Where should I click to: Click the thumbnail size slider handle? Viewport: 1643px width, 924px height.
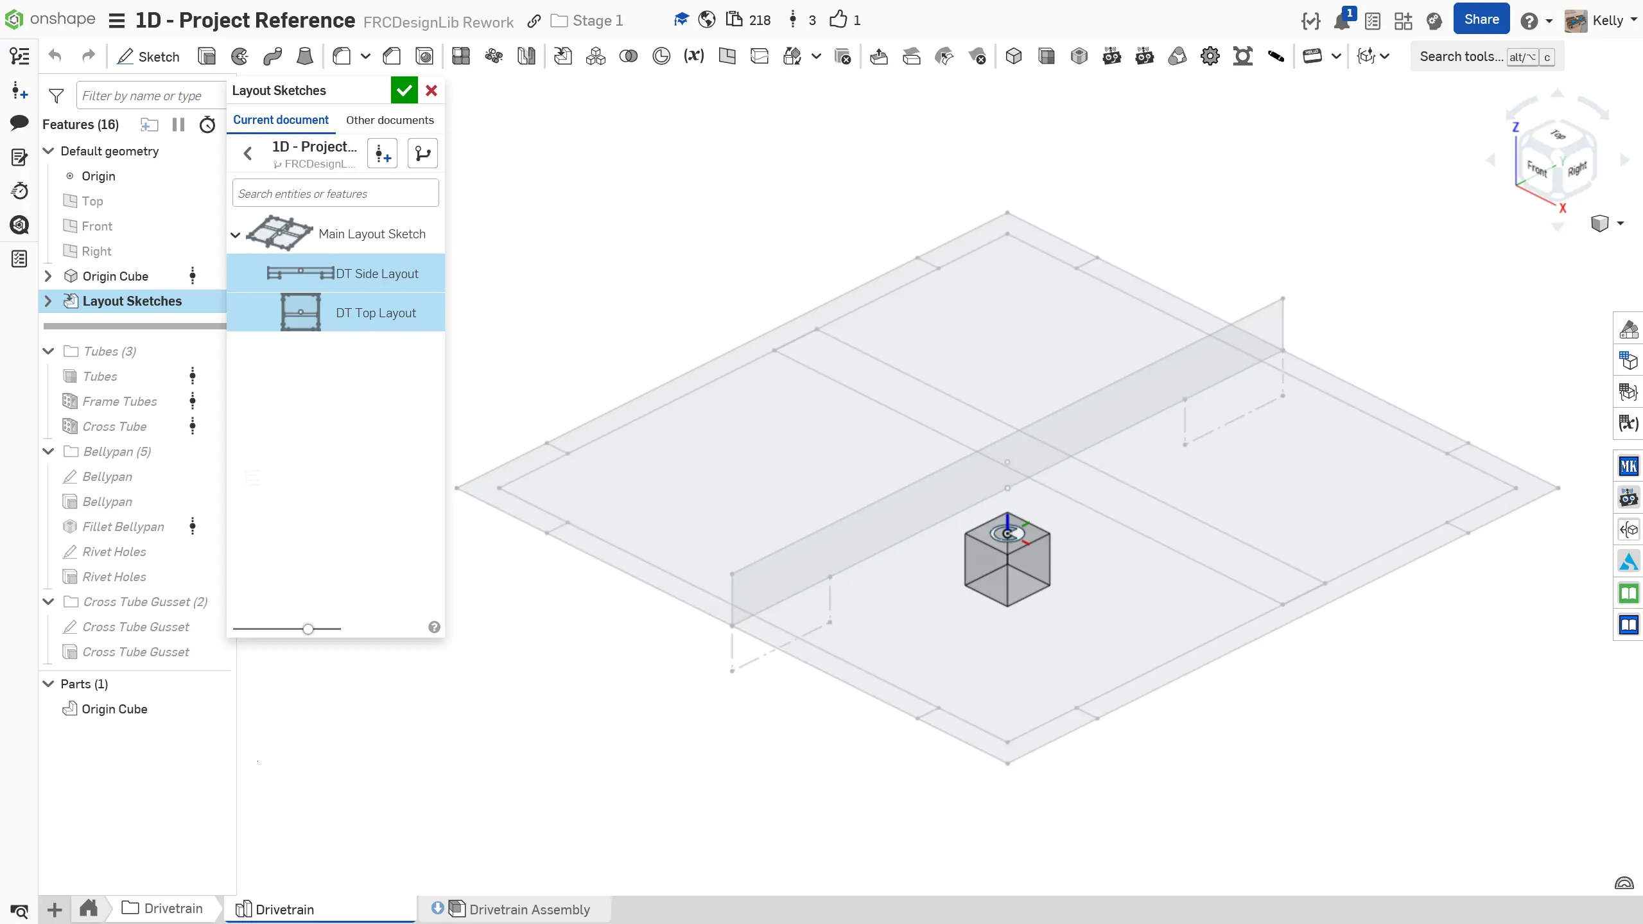click(x=308, y=629)
